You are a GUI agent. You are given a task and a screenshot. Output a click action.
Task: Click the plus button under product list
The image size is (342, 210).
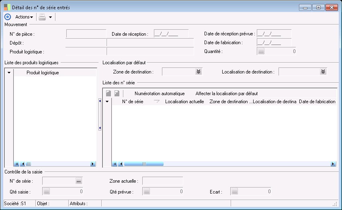point(17,164)
